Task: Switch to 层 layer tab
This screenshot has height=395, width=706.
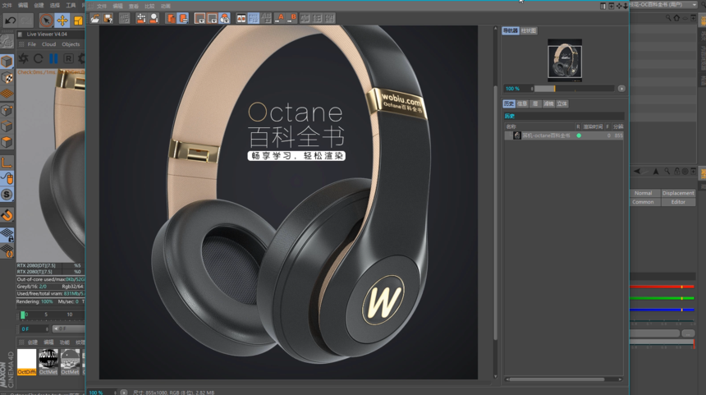Action: (535, 103)
